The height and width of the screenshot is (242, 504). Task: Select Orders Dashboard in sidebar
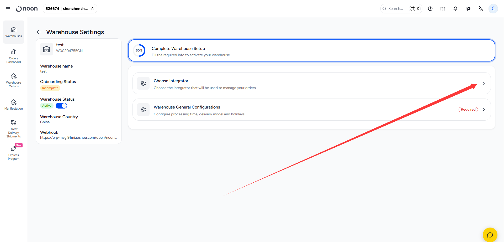click(14, 56)
